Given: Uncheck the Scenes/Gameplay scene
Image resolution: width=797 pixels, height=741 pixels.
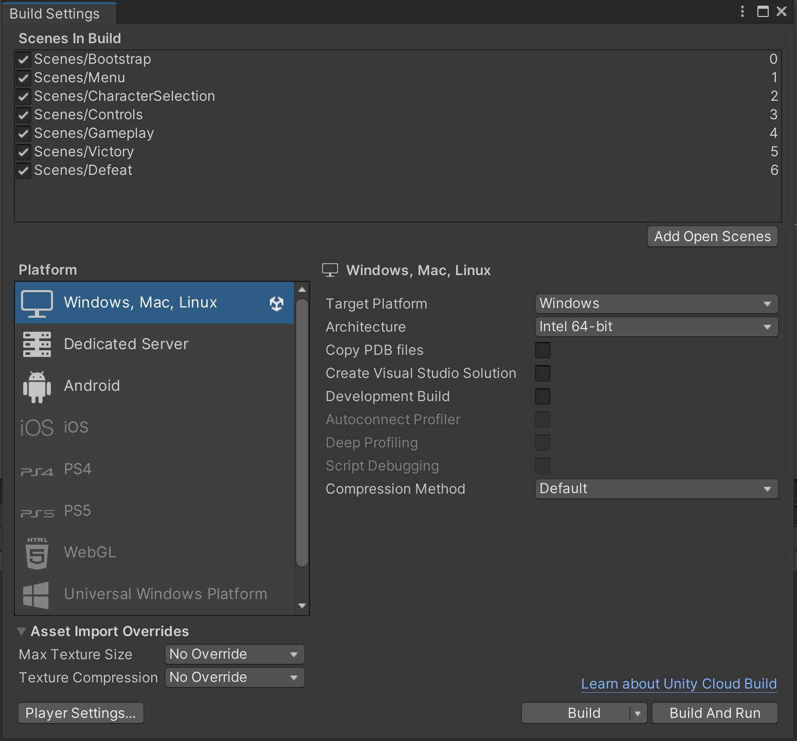Looking at the screenshot, I should tap(23, 133).
